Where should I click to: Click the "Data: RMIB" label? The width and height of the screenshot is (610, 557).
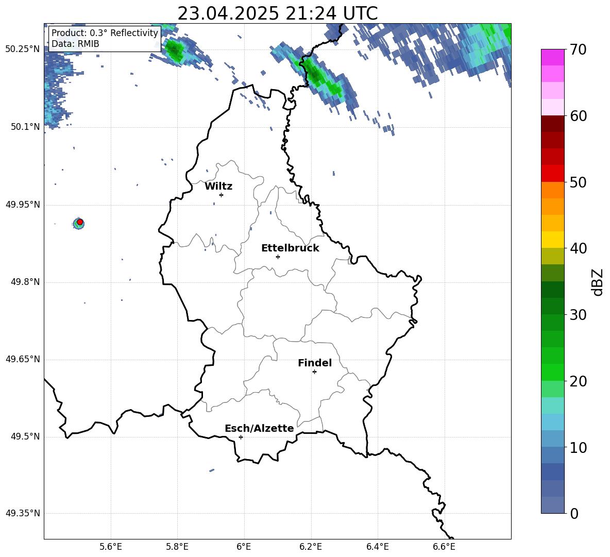click(75, 44)
